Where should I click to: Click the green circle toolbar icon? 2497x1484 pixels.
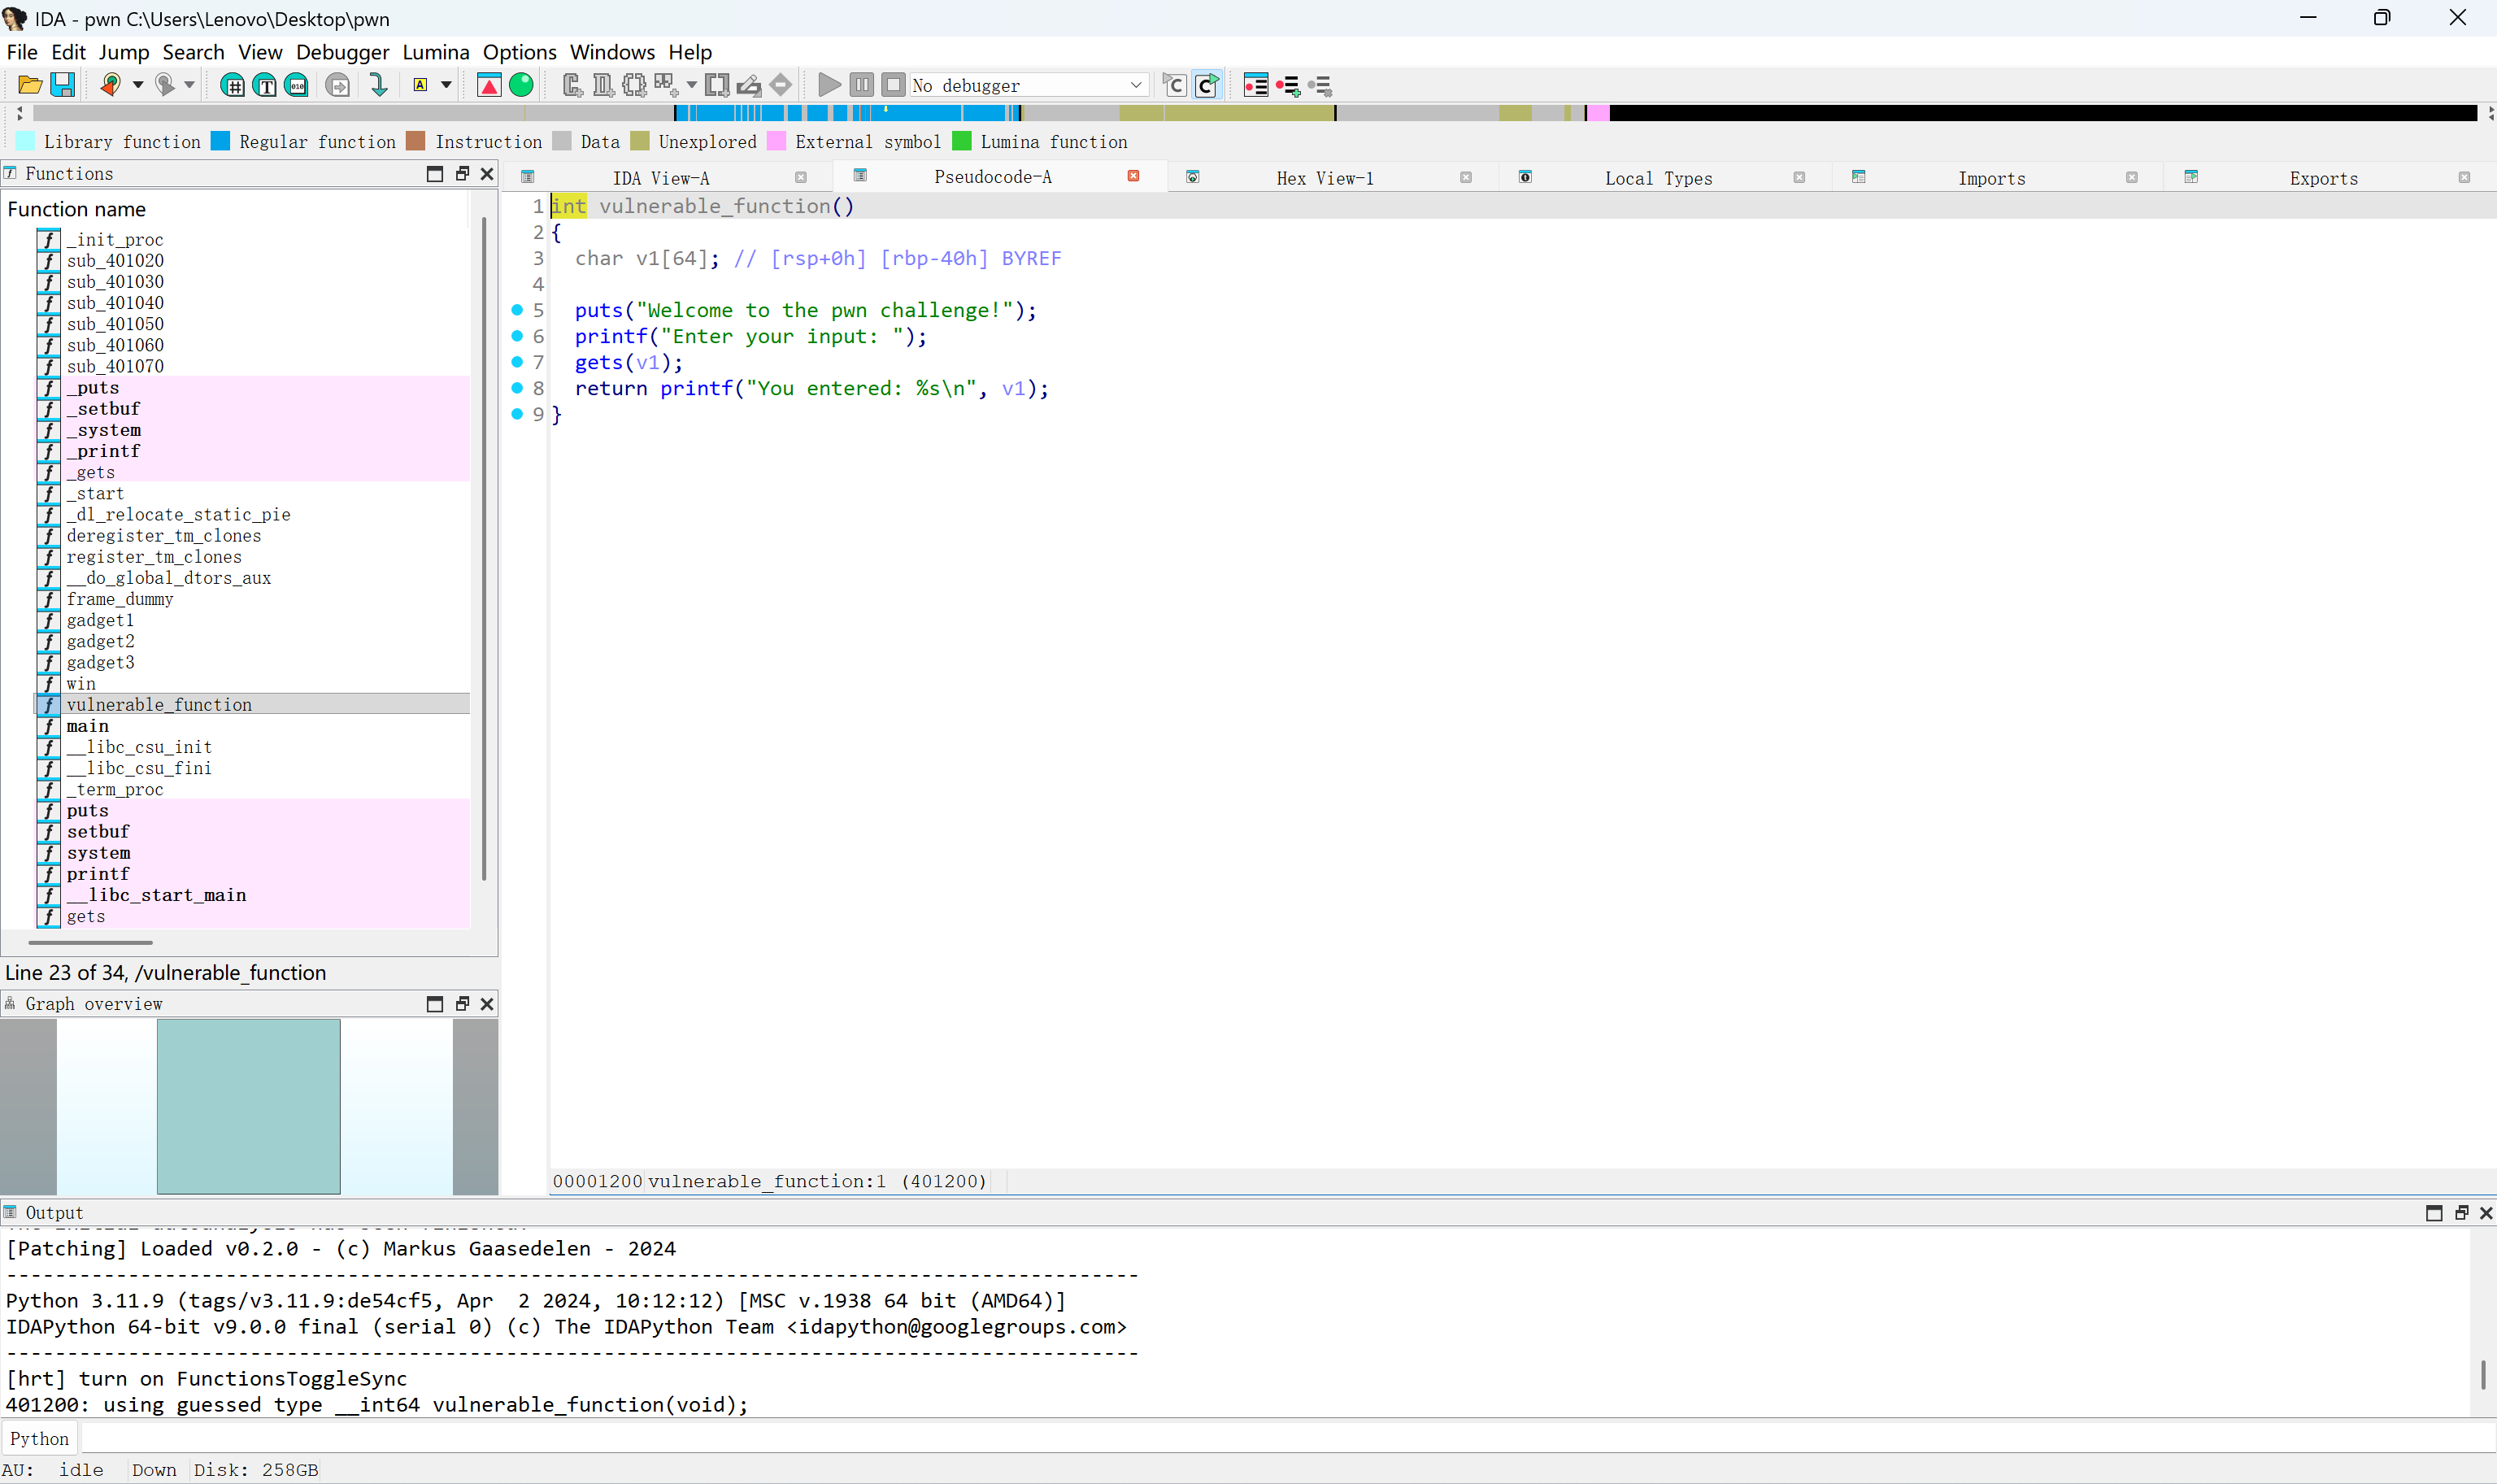[521, 85]
